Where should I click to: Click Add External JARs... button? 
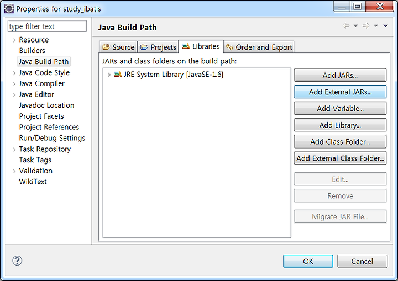point(340,92)
